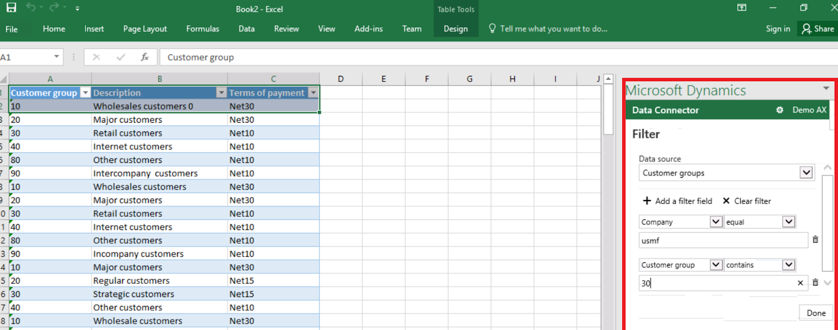Click the formula bar showing Customer group

(498, 57)
